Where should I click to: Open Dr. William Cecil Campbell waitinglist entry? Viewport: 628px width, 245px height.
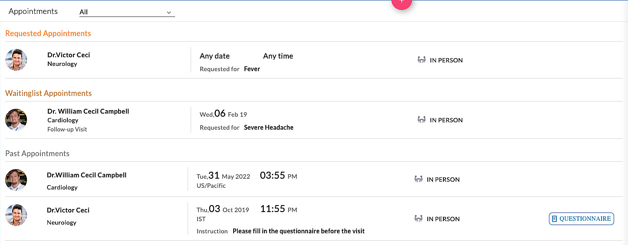pos(88,111)
